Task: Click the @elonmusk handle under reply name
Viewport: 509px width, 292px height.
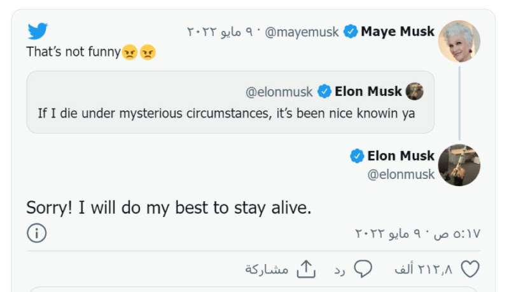Action: click(401, 174)
